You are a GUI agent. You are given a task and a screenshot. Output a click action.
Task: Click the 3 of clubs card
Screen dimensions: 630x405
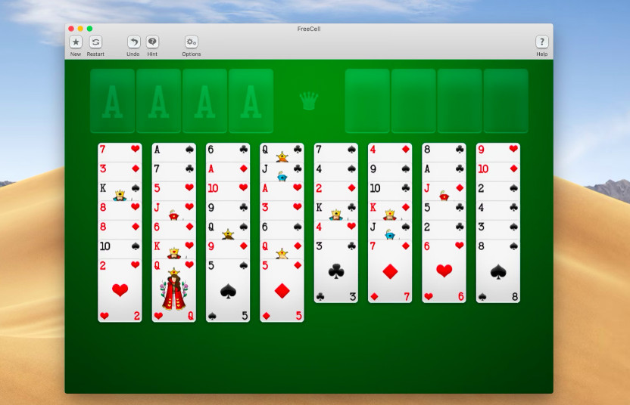click(336, 272)
